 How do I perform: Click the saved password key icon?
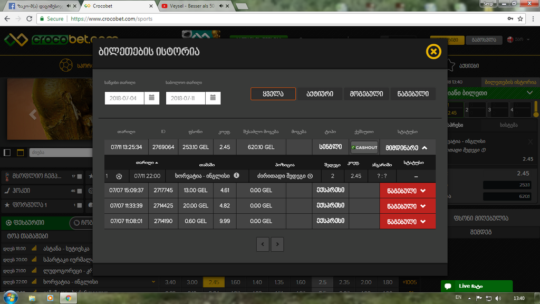click(x=510, y=18)
